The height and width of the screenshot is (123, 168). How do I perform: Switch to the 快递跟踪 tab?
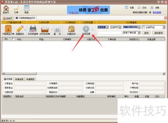pyautogui.click(x=30, y=79)
